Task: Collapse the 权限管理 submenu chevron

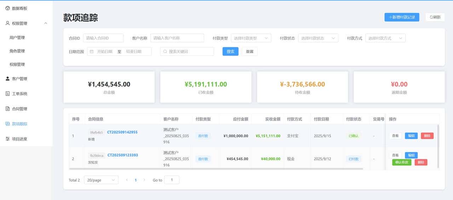Action: 46,23
